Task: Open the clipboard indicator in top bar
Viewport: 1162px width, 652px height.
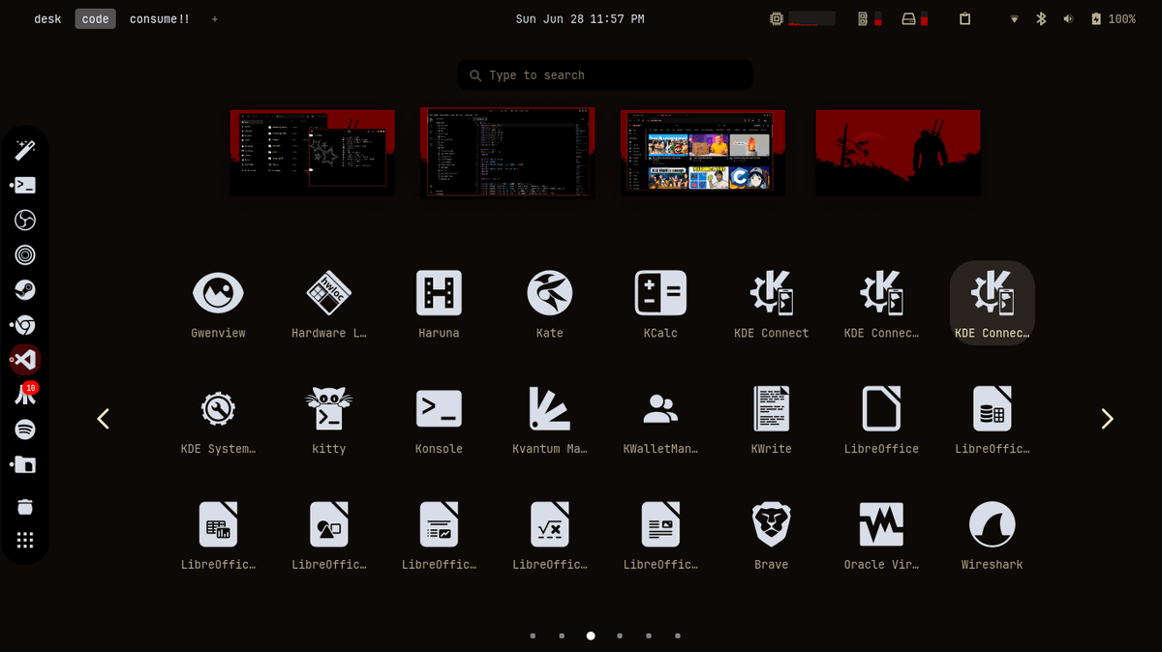Action: tap(964, 19)
